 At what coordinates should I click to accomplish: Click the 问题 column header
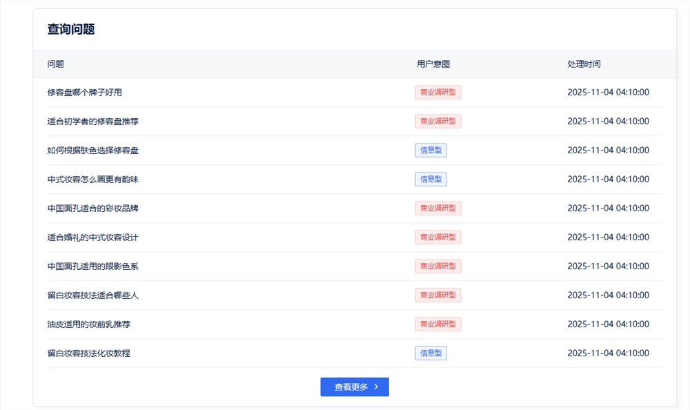click(x=56, y=64)
